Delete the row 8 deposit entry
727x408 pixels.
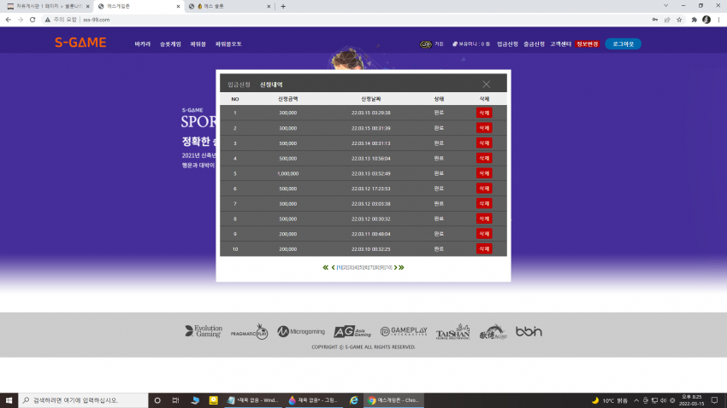pyautogui.click(x=484, y=219)
